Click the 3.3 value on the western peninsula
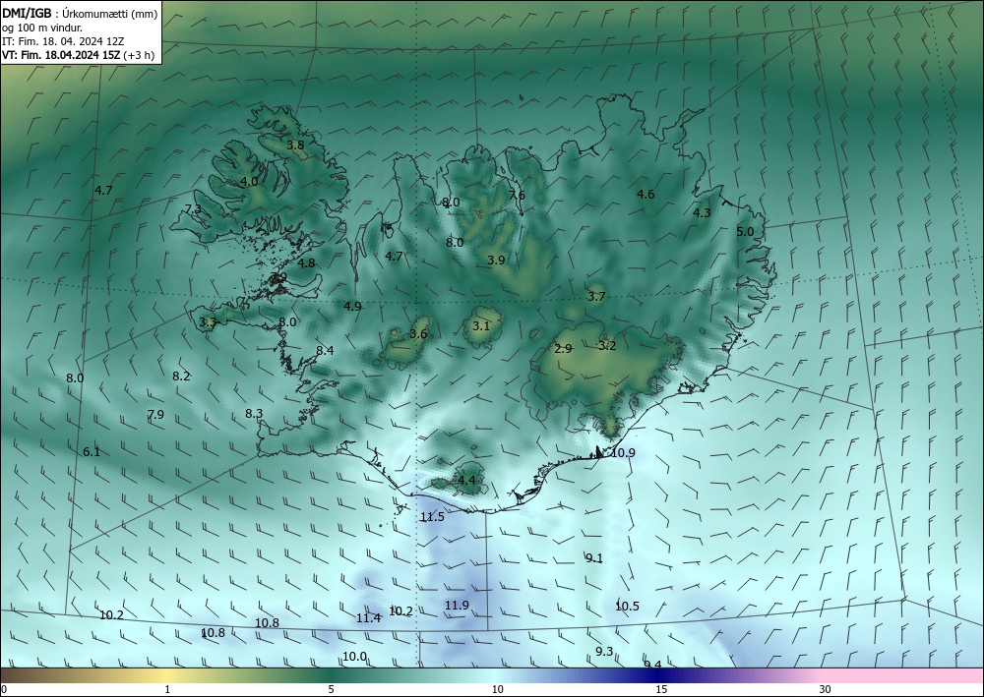984x697 pixels. (x=208, y=322)
